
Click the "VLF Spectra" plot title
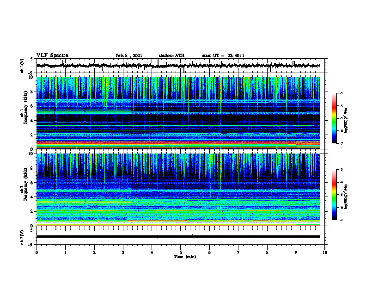click(x=52, y=55)
